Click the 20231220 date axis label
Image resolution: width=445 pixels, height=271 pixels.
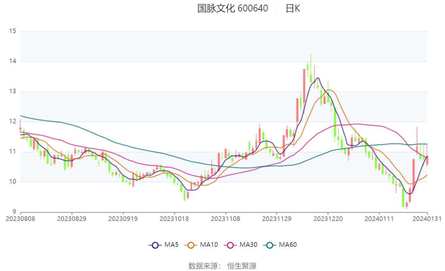click(328, 218)
